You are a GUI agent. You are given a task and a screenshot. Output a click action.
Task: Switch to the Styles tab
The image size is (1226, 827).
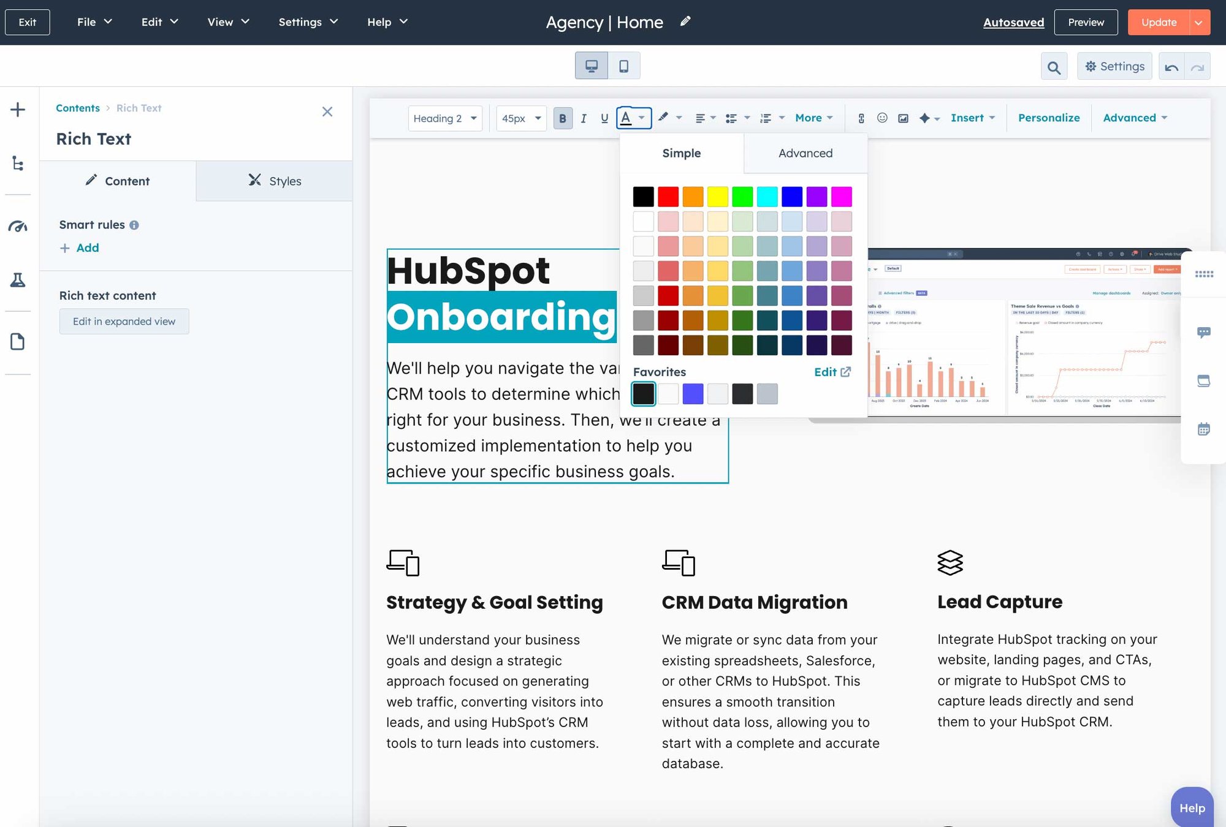(x=274, y=181)
